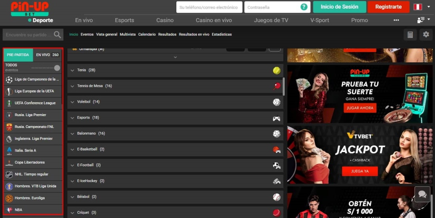The height and width of the screenshot is (218, 435).
Task: Open Juegos de TV menu
Action: (x=271, y=20)
